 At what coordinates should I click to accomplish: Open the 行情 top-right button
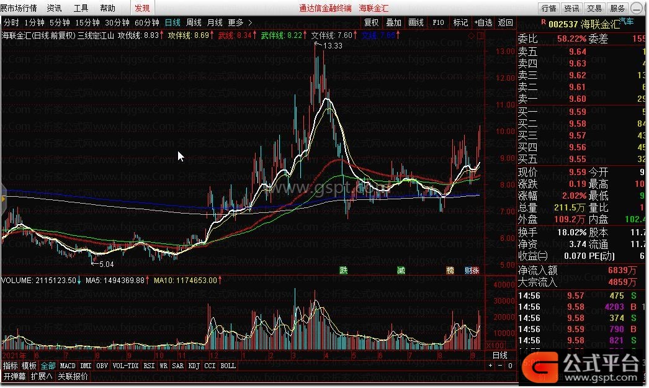point(549,8)
